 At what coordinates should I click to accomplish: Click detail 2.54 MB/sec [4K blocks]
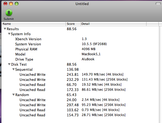click(x=100, y=100)
